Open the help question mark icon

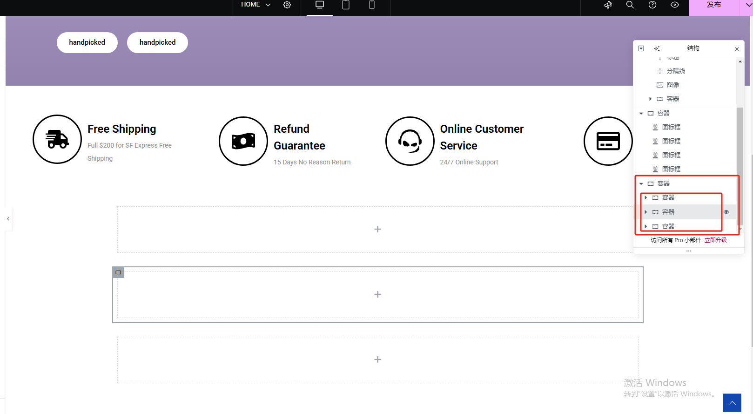click(x=652, y=5)
